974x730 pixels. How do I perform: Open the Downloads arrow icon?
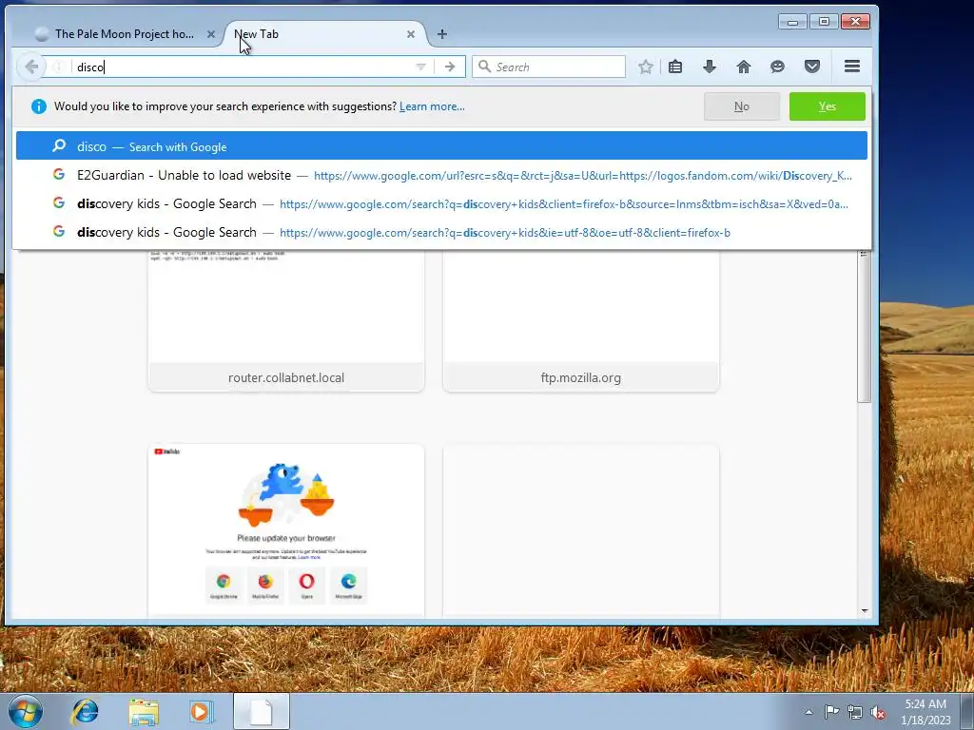click(710, 67)
